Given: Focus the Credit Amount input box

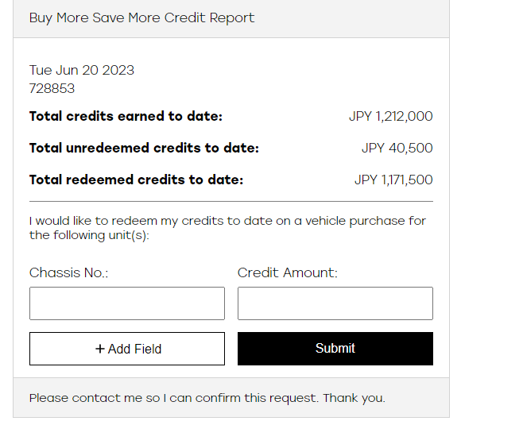Looking at the screenshot, I should click(x=335, y=303).
